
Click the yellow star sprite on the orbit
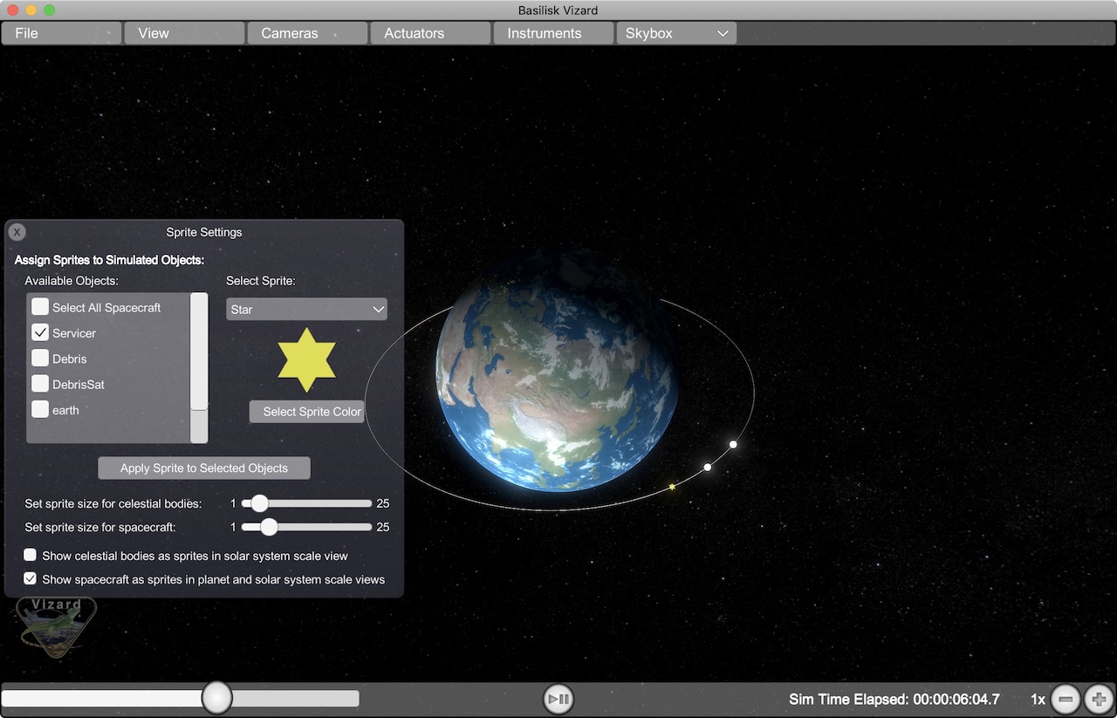click(x=672, y=487)
